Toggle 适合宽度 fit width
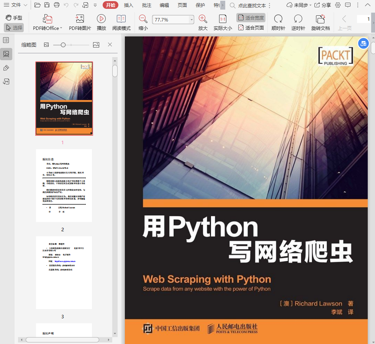 click(x=251, y=18)
